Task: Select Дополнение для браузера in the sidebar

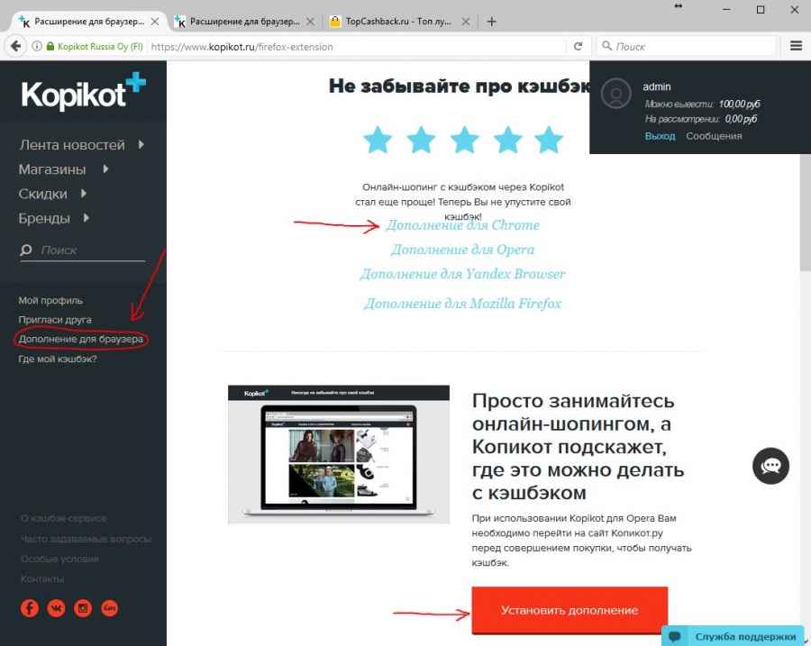Action: [81, 340]
